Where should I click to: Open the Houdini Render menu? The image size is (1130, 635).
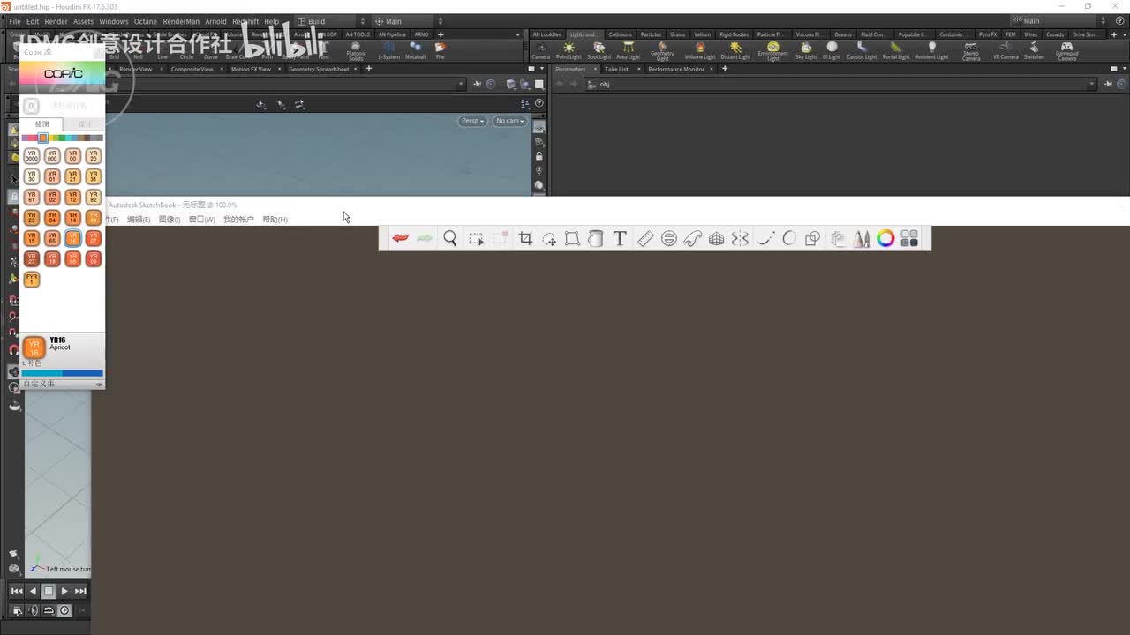point(56,21)
